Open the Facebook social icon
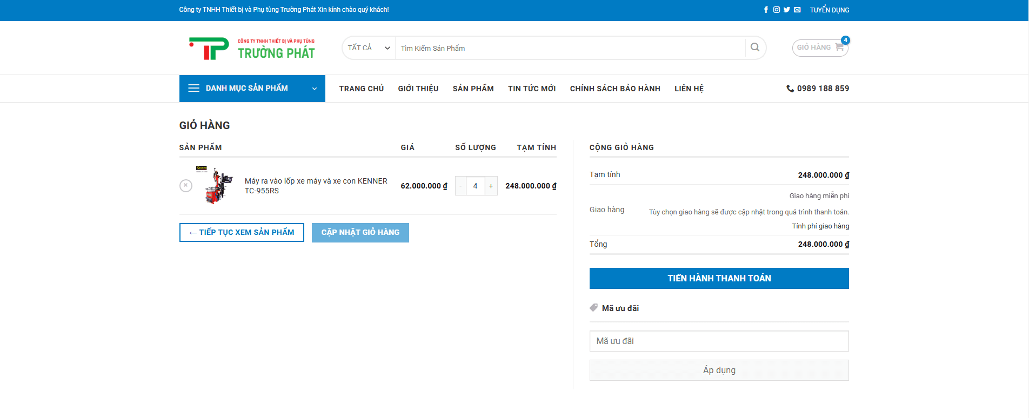Screen dimensions: 1029x418 tap(766, 10)
